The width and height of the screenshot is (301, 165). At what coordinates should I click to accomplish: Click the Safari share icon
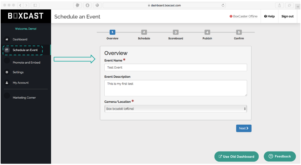tap(279, 5)
